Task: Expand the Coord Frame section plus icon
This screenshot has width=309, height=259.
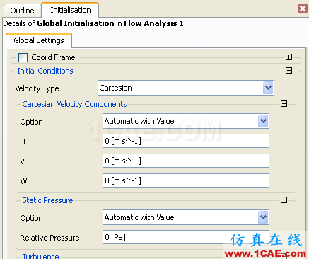Action: pos(288,57)
